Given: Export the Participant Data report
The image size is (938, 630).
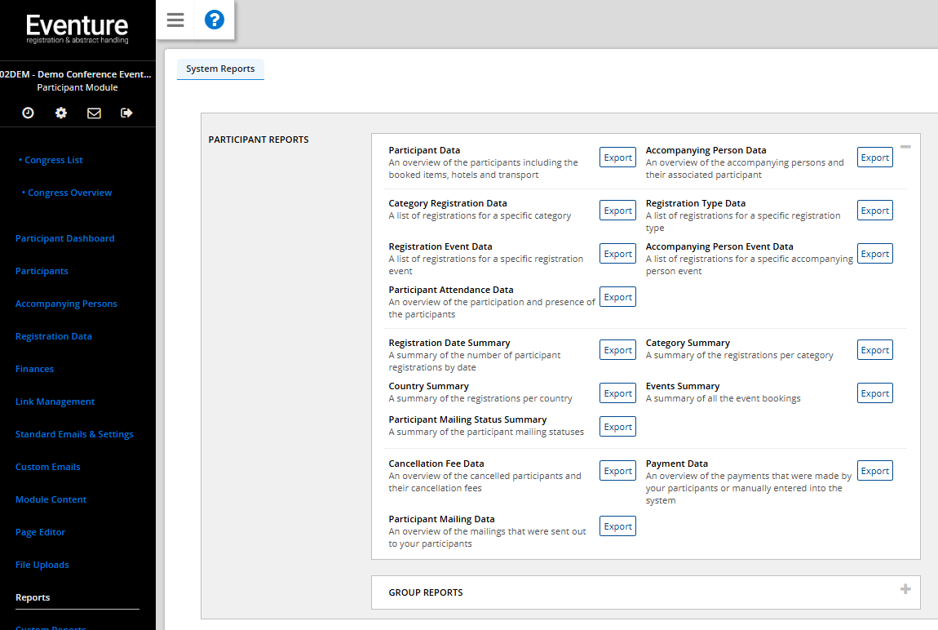Looking at the screenshot, I should pos(618,157).
